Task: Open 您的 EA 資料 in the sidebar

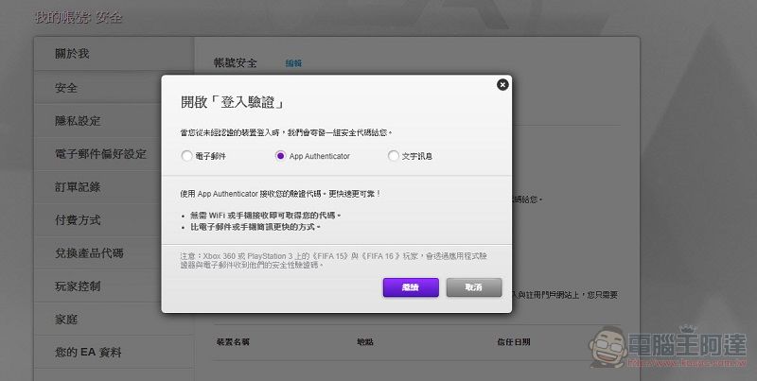Action: click(x=114, y=353)
